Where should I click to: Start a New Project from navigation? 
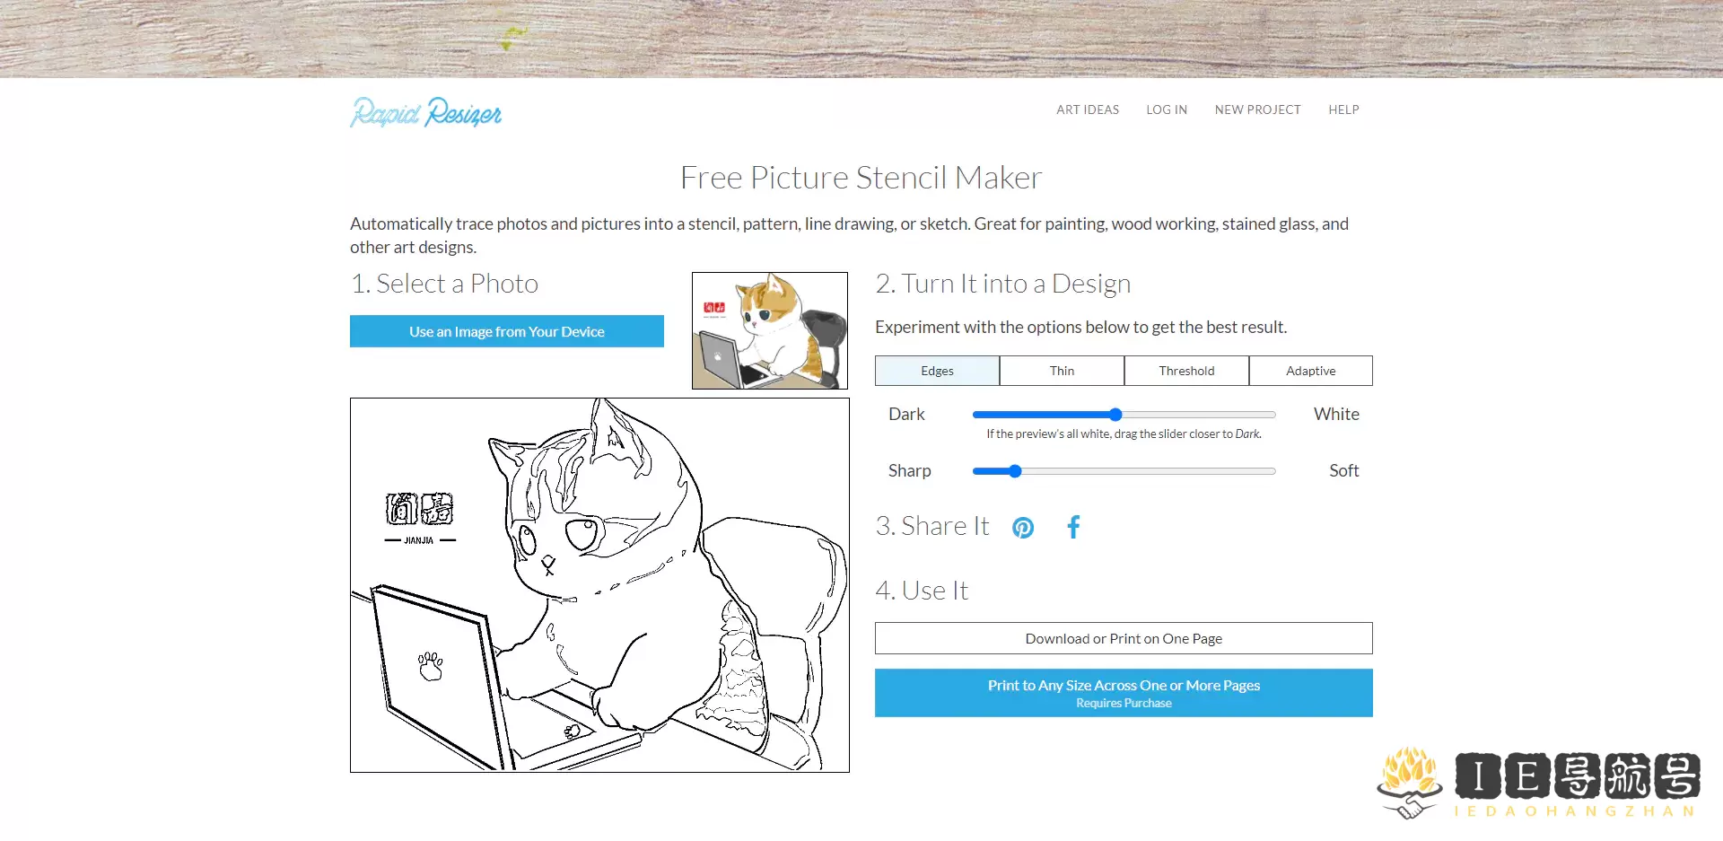[1257, 110]
